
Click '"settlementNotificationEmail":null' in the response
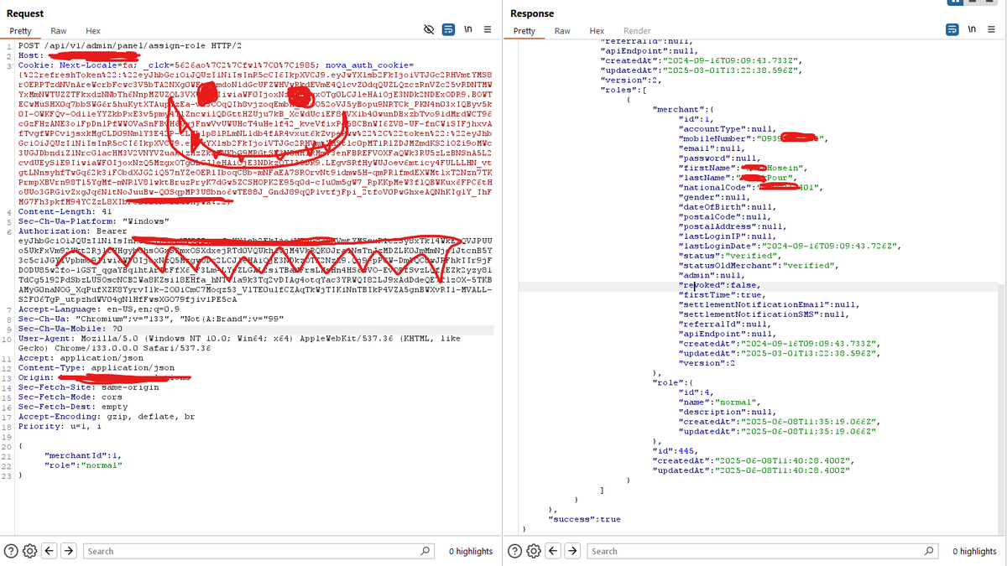[769, 304]
